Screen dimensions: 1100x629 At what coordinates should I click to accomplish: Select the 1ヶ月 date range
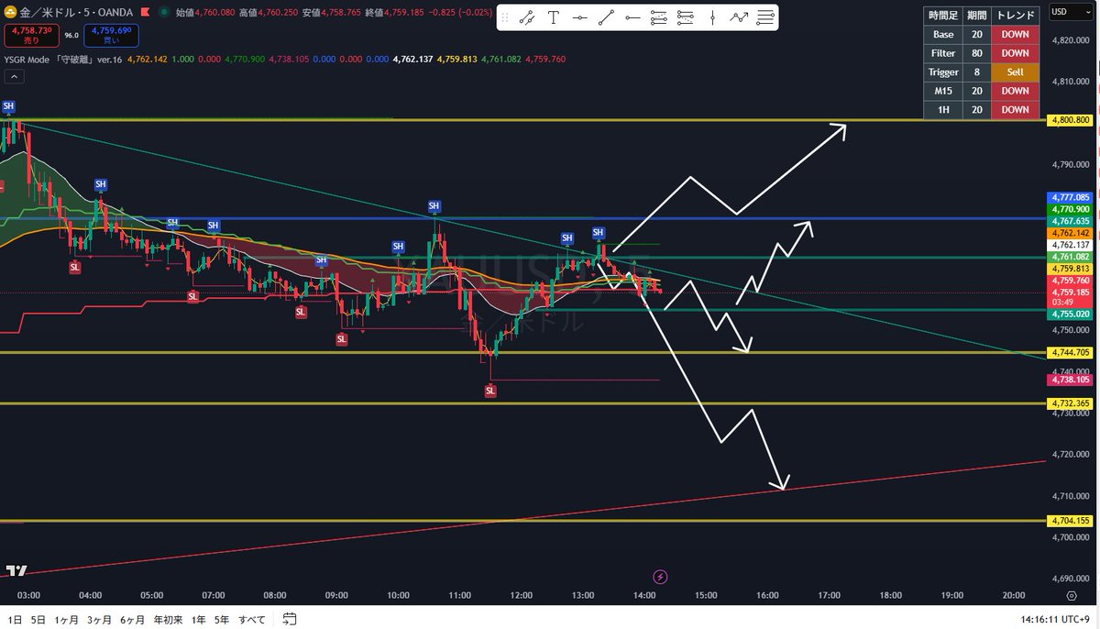66,620
